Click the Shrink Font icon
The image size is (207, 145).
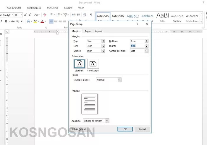[x=30, y=15]
